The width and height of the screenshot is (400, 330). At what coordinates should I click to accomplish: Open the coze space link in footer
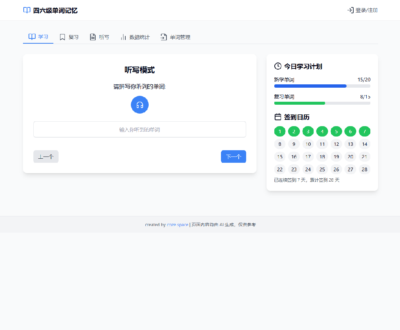pyautogui.click(x=177, y=225)
